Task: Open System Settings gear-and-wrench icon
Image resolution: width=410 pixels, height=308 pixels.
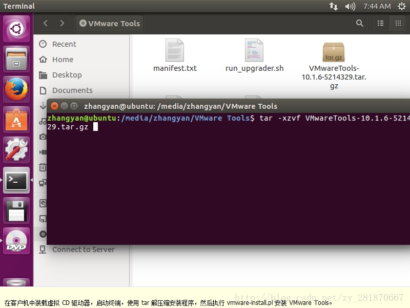Action: pos(16,150)
